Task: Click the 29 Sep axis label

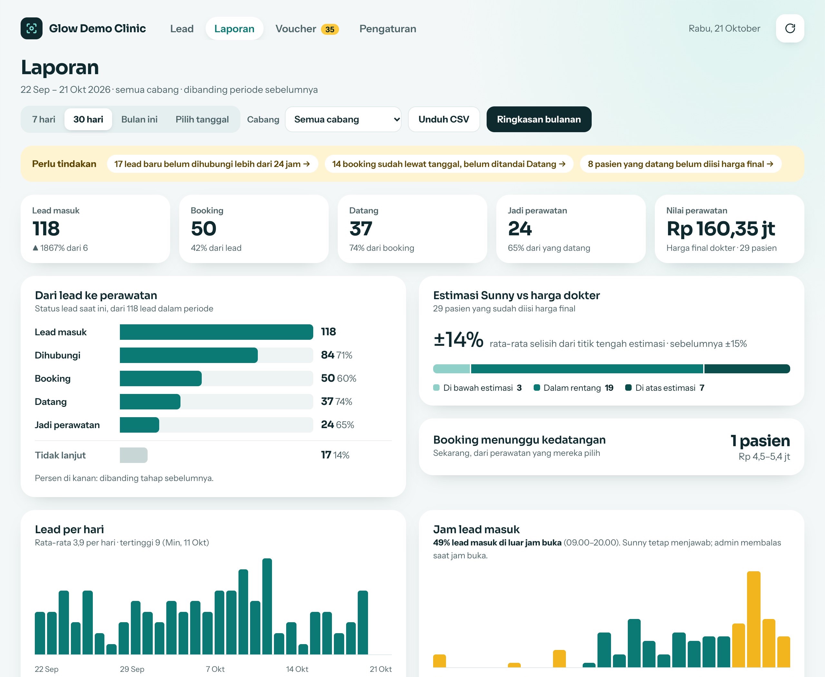Action: [132, 669]
